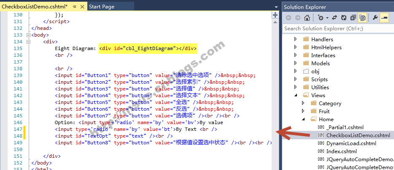Select Index.cshtml in Solution Explorer
The image size is (394, 170).
click(x=342, y=151)
